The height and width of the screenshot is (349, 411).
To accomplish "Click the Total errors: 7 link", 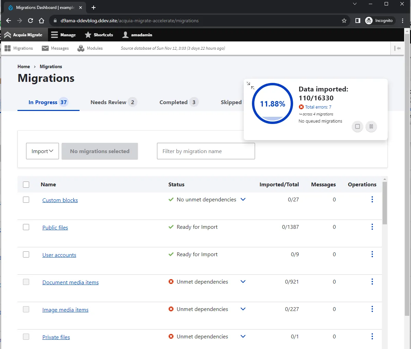I will (318, 107).
